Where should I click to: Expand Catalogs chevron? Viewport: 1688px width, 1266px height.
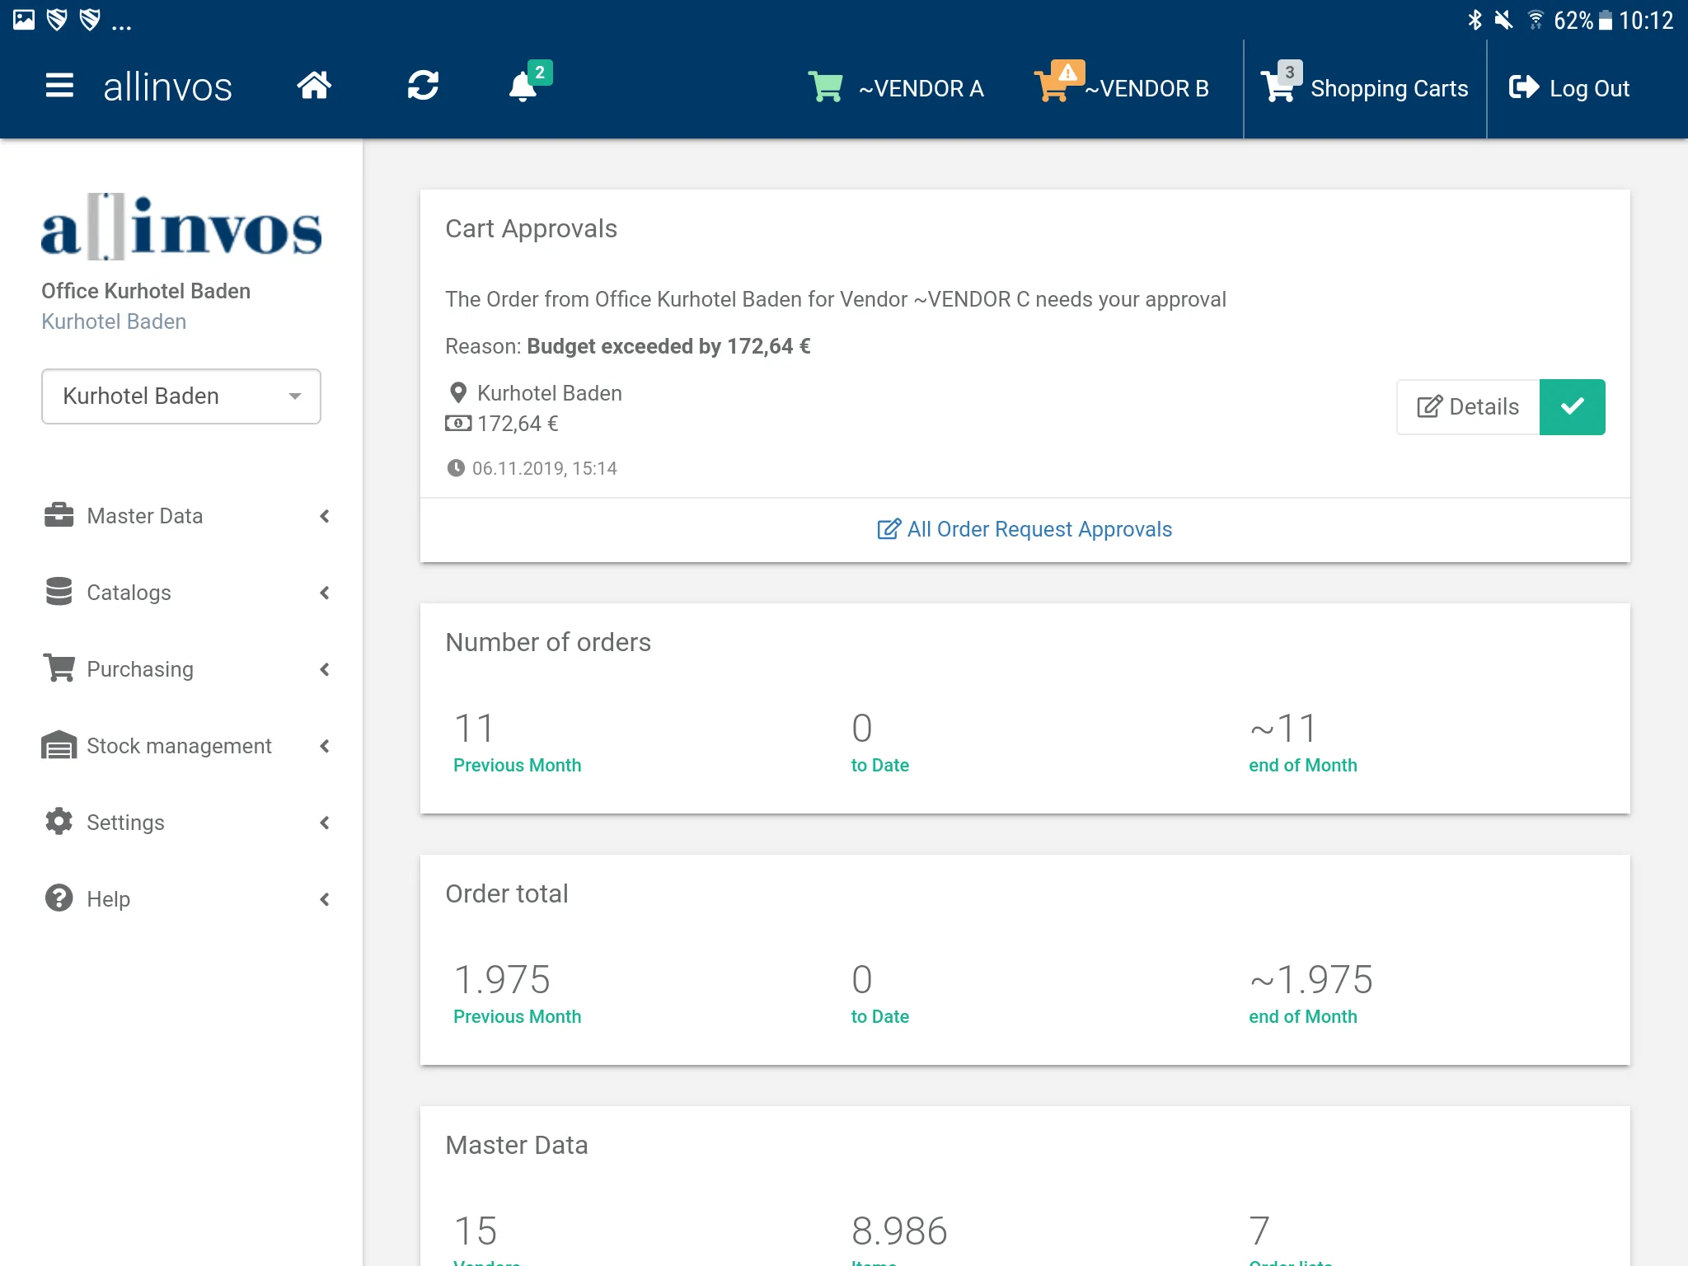325,593
